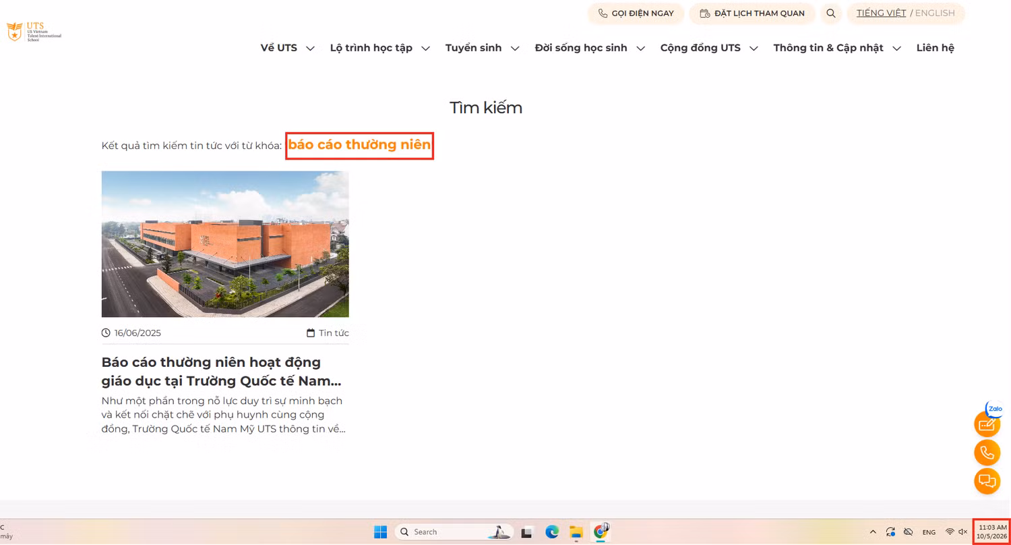Expand the Đời sống học sinh chevron
Screen dimensions: 1011x545
[640, 49]
